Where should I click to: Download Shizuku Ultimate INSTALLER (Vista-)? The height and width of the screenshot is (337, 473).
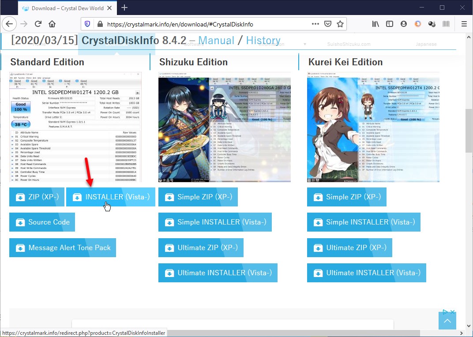[x=218, y=273]
